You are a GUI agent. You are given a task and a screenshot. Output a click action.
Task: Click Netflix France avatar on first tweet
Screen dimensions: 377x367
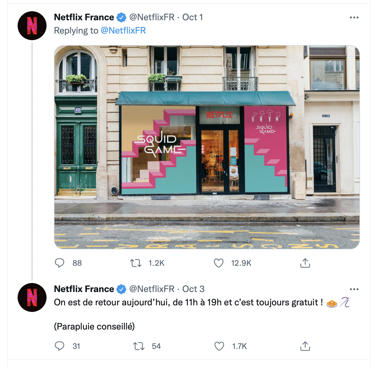[32, 26]
